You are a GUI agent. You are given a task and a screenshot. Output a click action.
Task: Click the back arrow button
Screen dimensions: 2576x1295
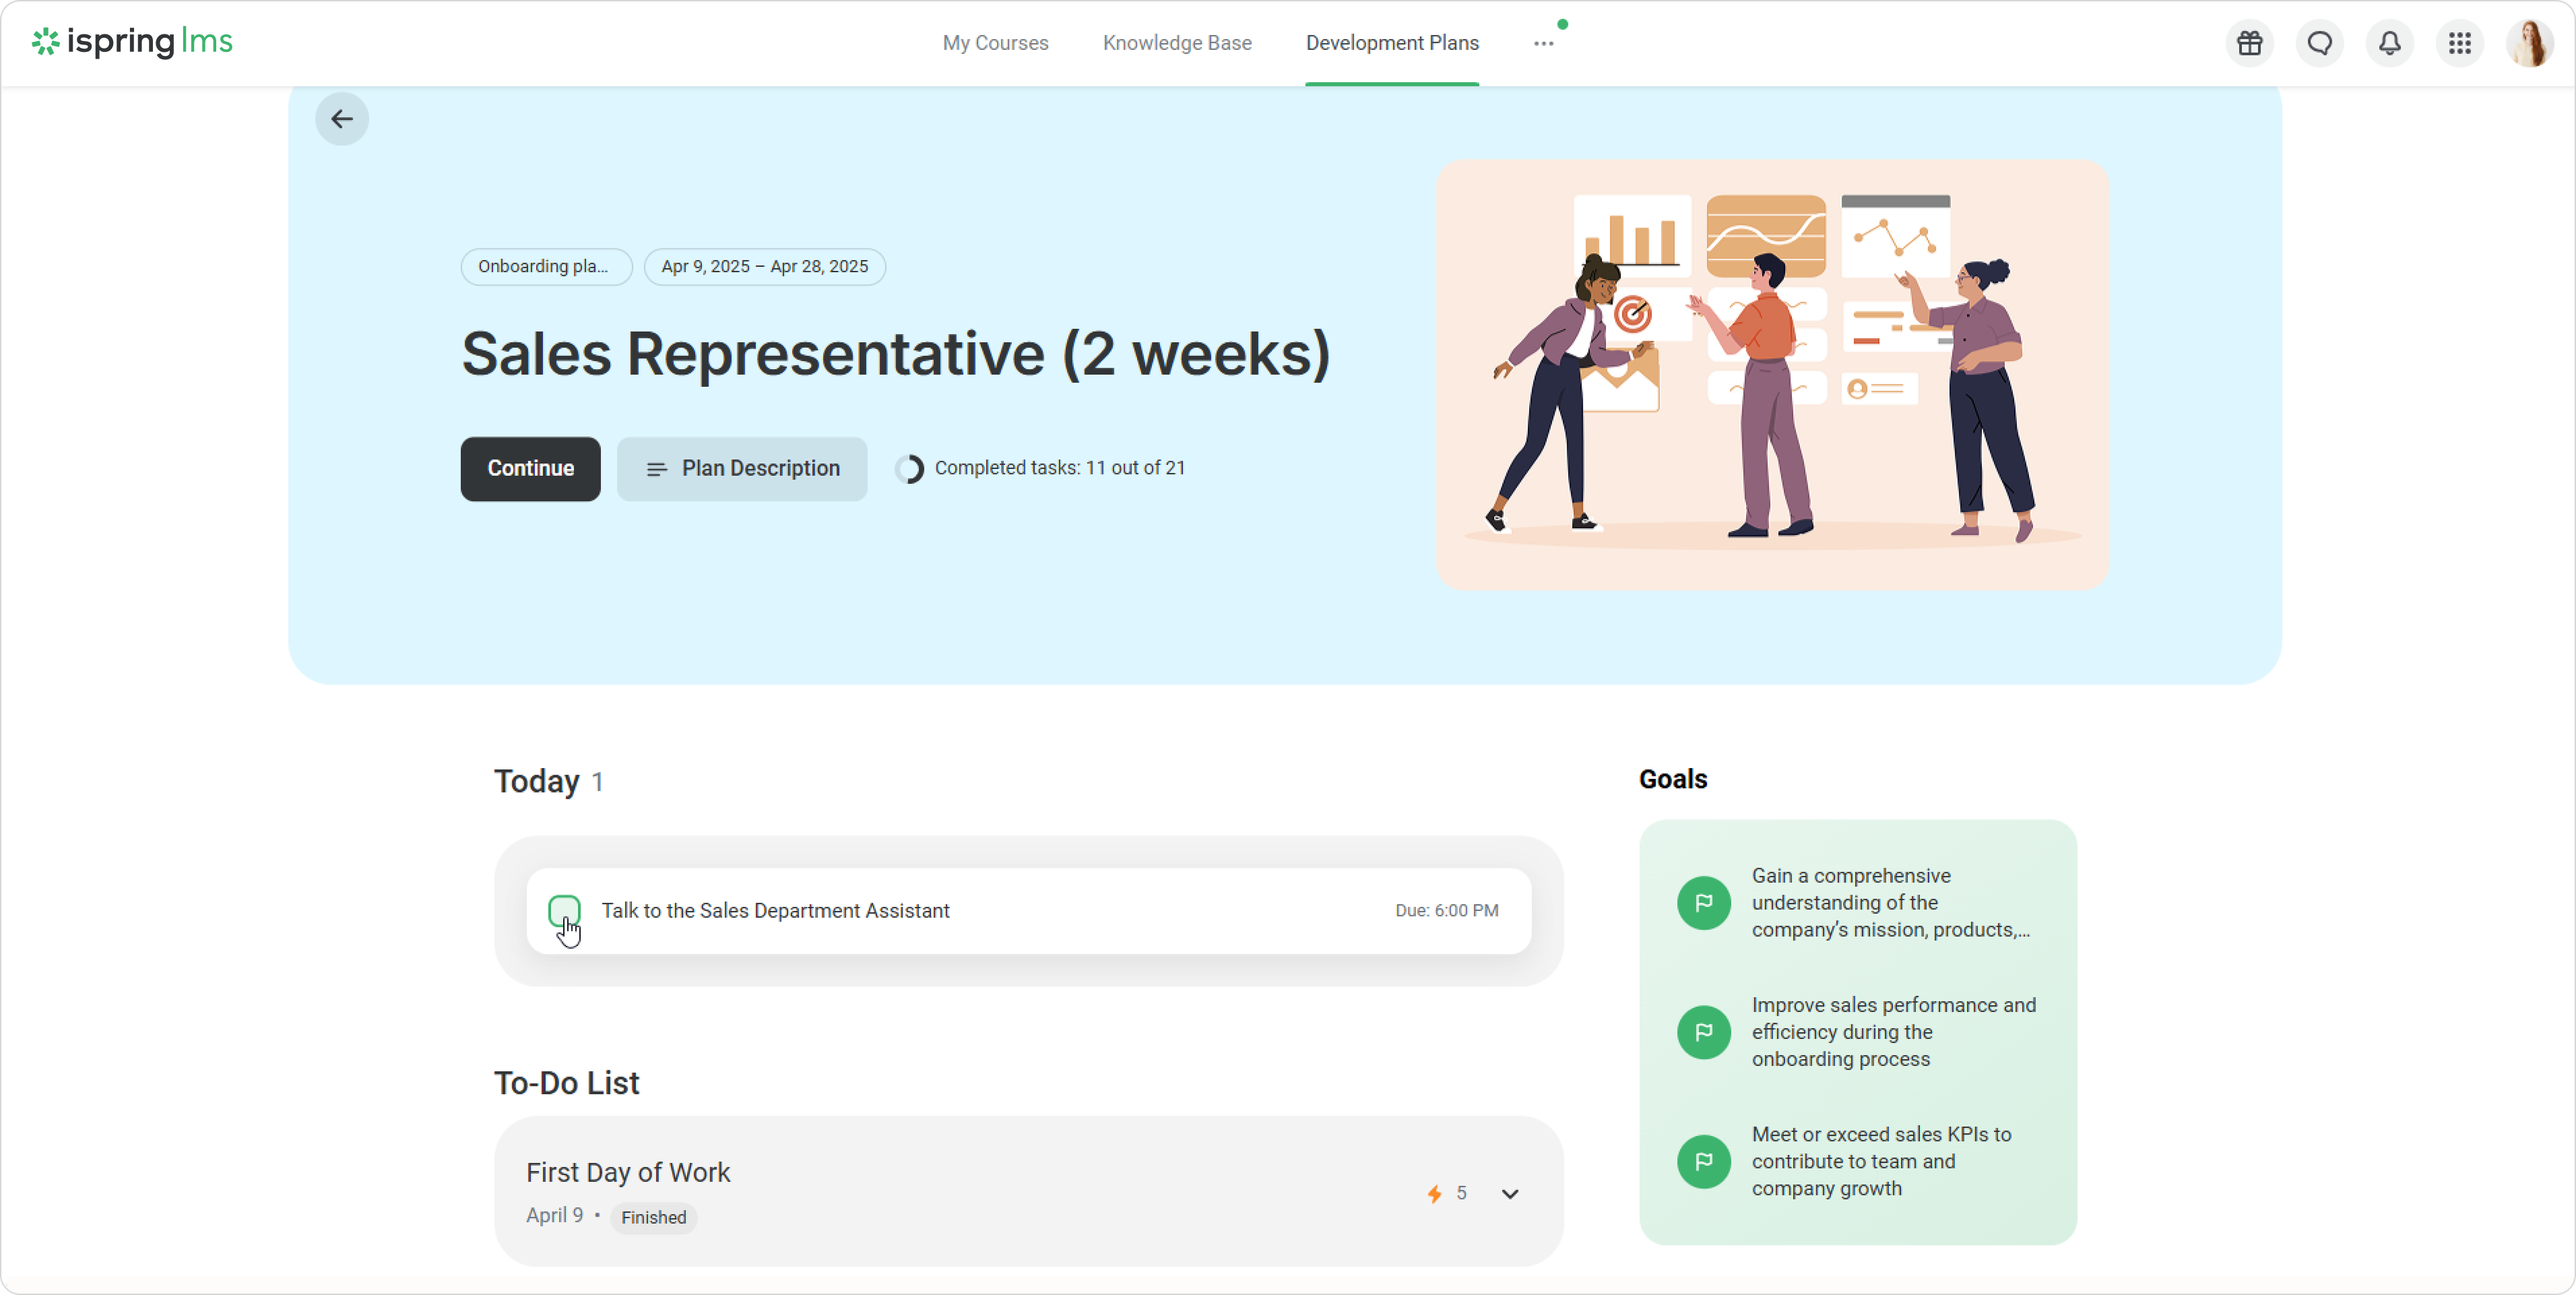[342, 119]
